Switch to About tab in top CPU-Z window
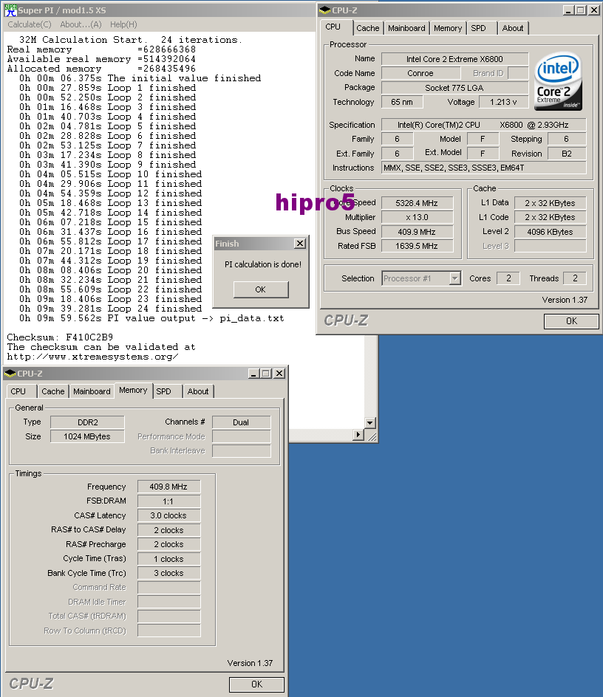 point(513,28)
